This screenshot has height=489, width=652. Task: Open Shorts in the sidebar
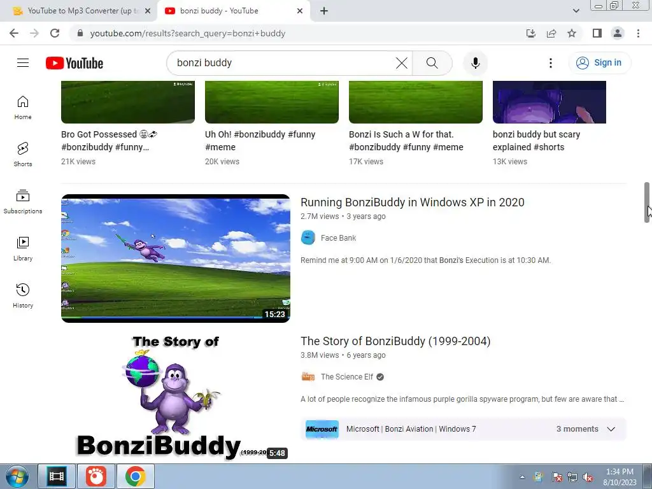[23, 155]
